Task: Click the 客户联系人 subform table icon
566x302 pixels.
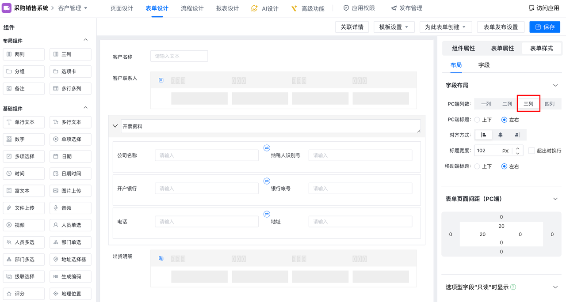Action: click(161, 80)
